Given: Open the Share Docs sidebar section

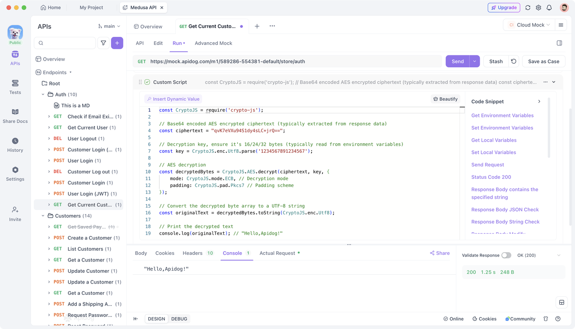Looking at the screenshot, I should tap(15, 116).
